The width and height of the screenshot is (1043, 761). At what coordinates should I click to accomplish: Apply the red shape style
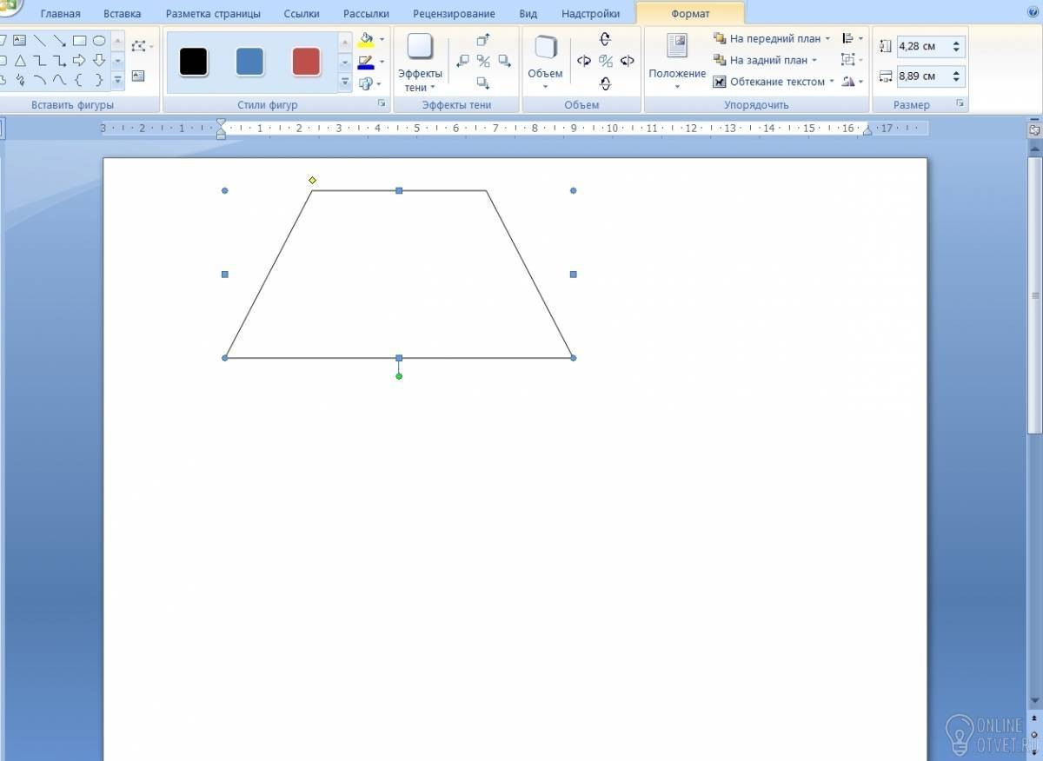click(306, 62)
